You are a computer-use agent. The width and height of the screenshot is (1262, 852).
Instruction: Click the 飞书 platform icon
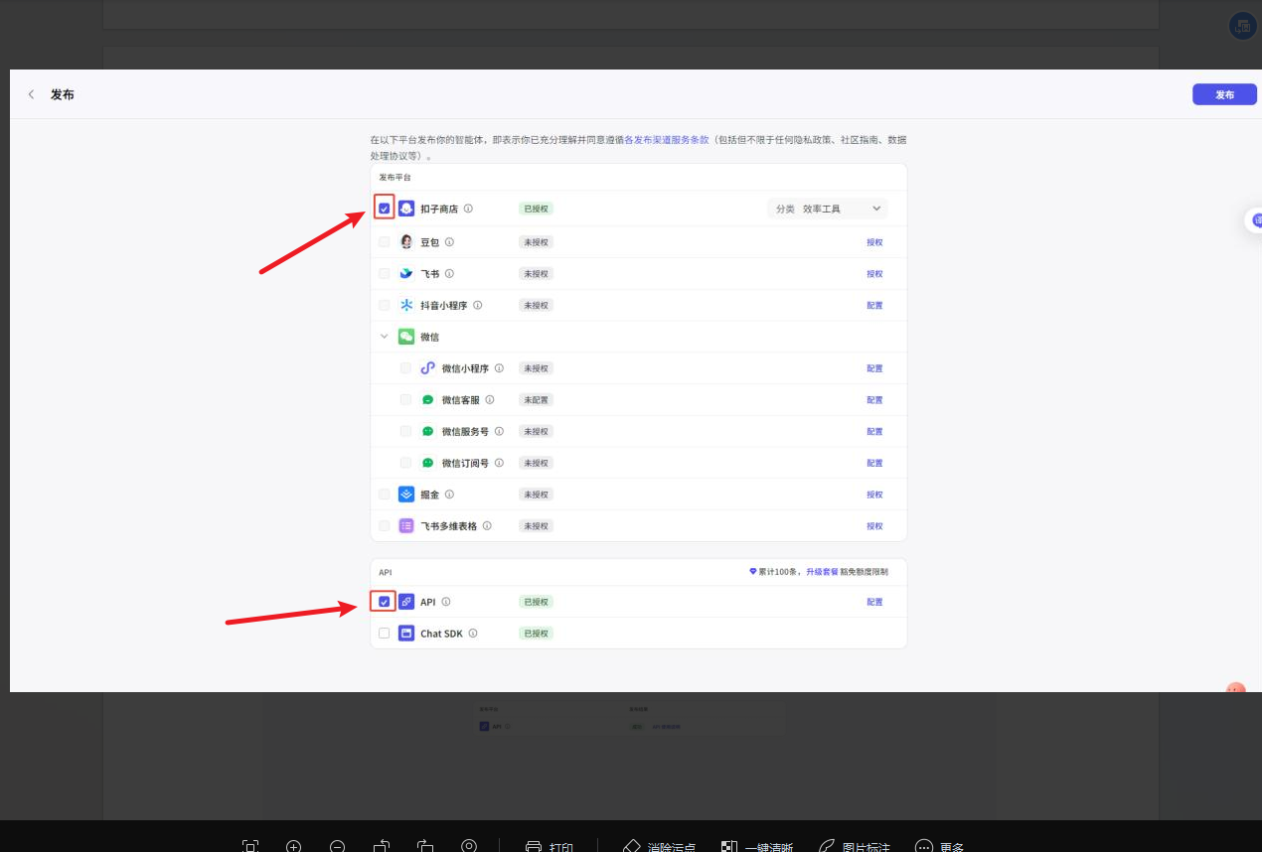(406, 274)
